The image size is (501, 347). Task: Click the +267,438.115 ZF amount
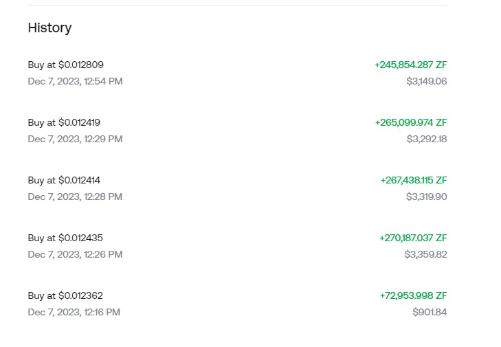(413, 180)
